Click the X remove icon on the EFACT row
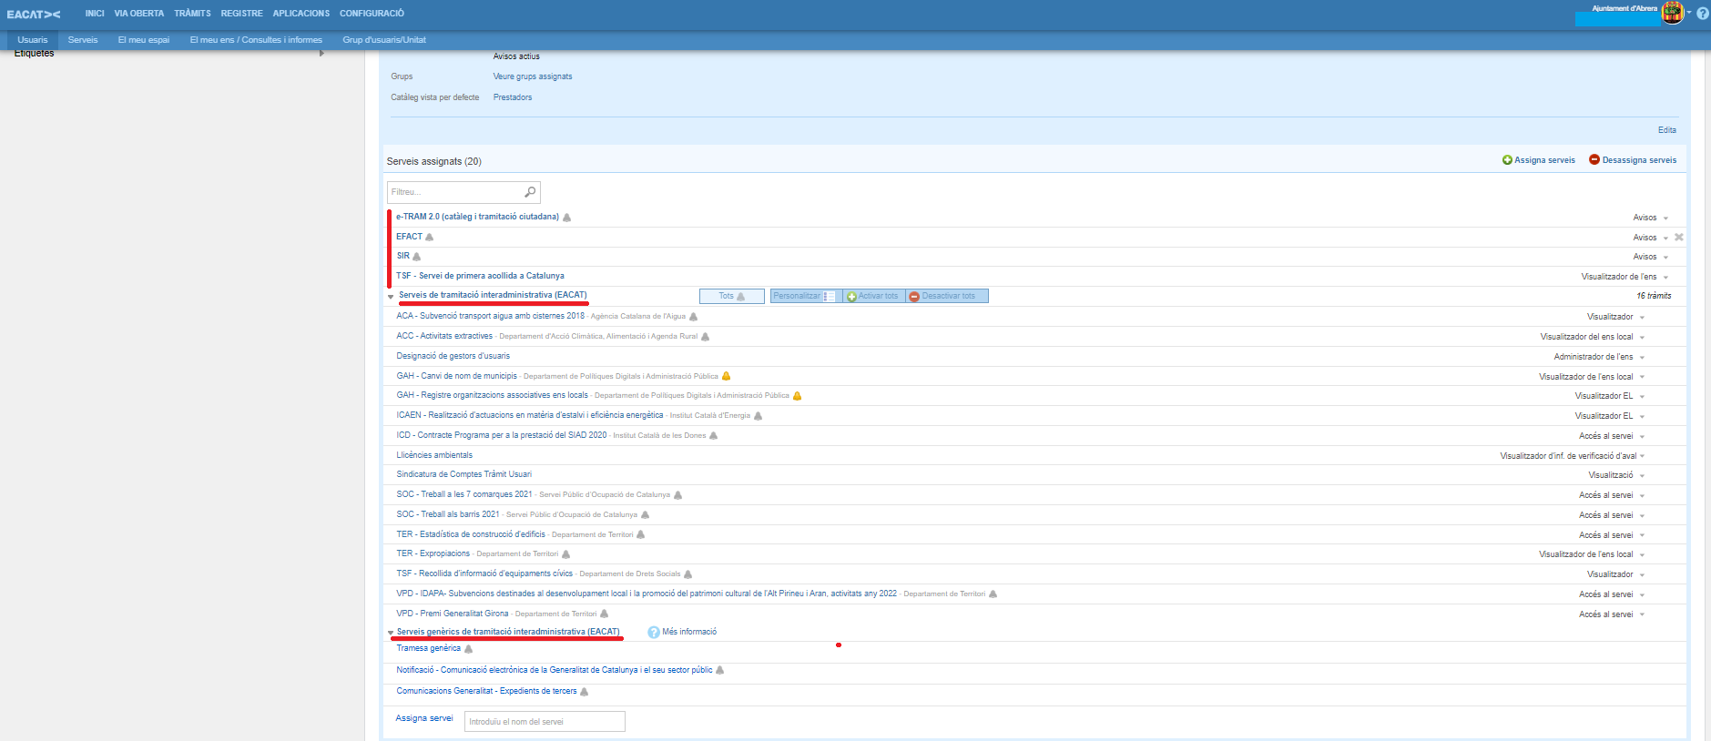 [1679, 238]
